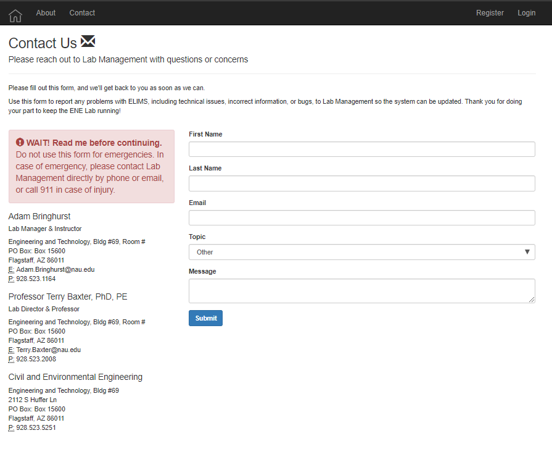The height and width of the screenshot is (475, 552).
Task: Click the Message box resize grip
Action: click(x=532, y=300)
